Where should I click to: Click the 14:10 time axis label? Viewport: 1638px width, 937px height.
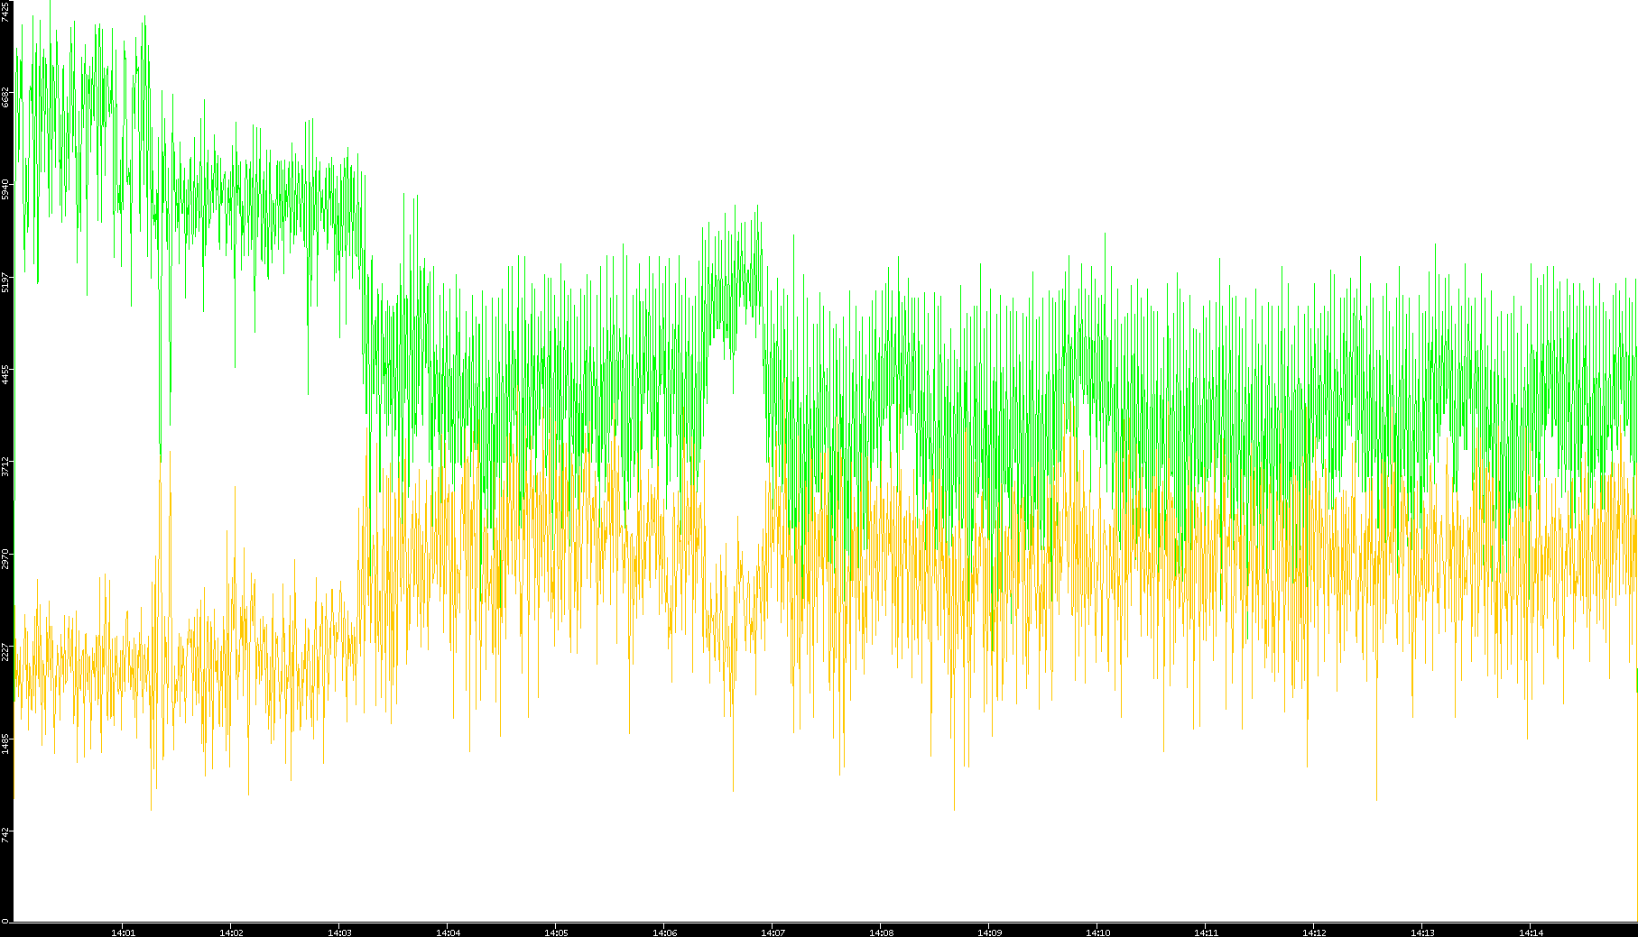(x=1097, y=932)
